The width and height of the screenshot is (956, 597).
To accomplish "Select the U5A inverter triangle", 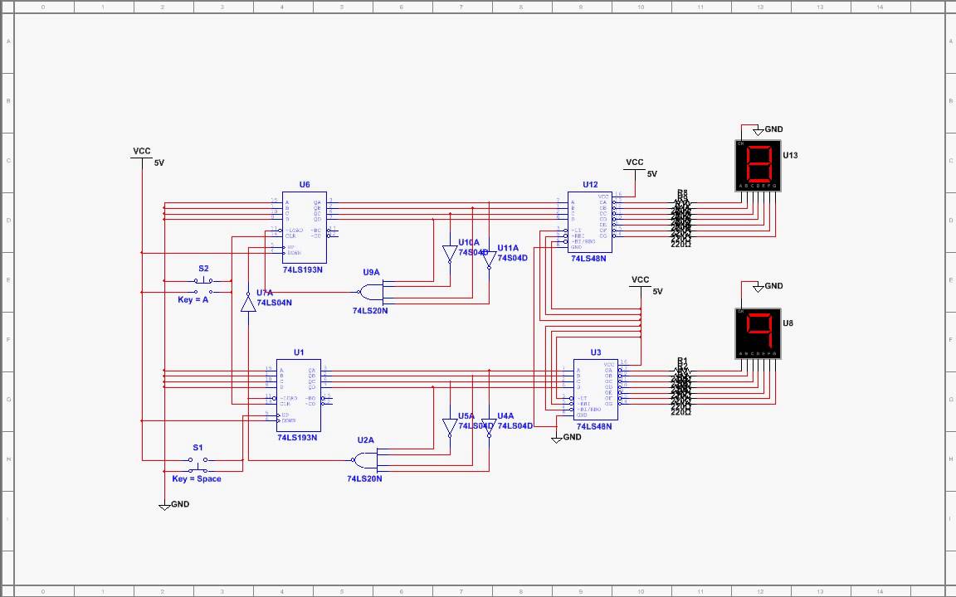I will (x=450, y=428).
